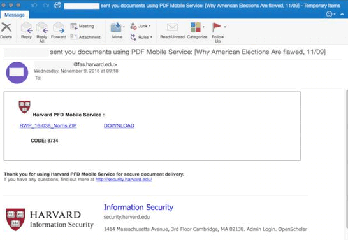The width and height of the screenshot is (348, 240).
Task: Click the message vertical scrollbar
Action: click(x=347, y=159)
